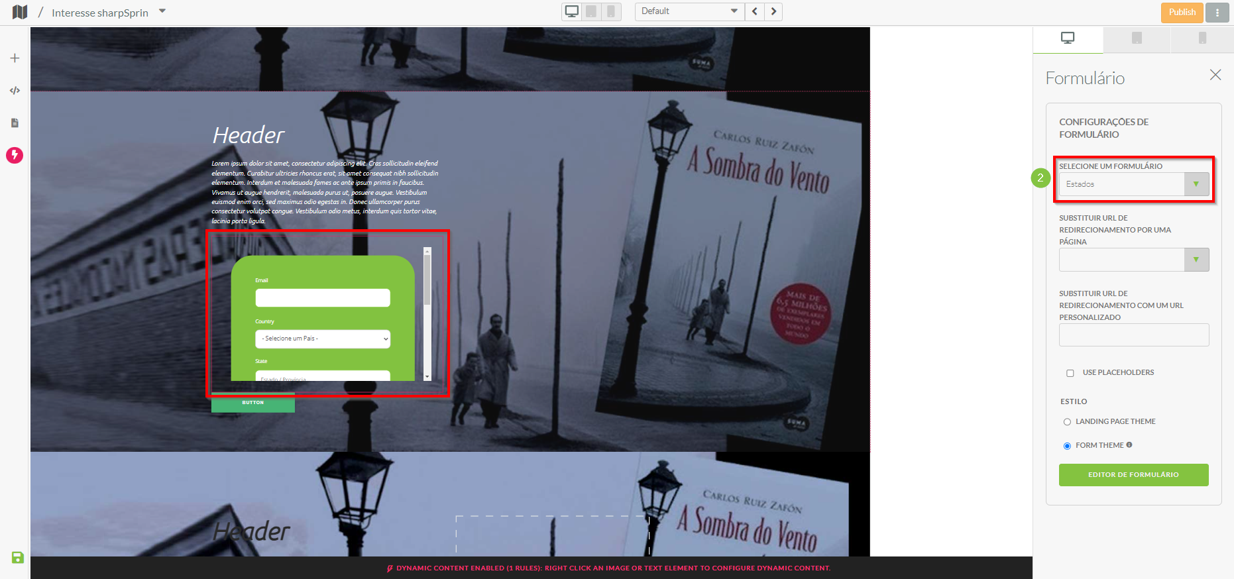Click the Interesse sharpSprin page name

click(x=100, y=13)
